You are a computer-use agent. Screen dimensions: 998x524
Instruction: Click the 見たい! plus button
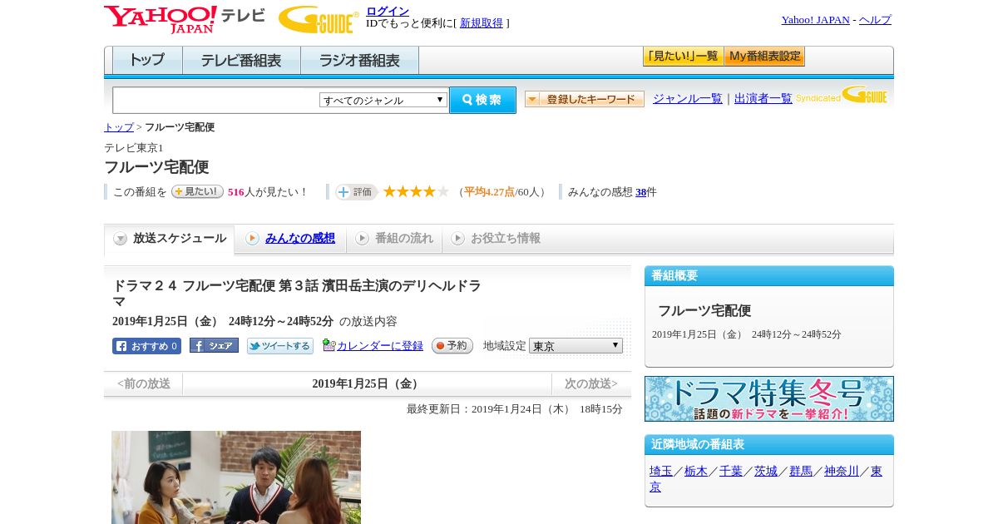tap(197, 191)
